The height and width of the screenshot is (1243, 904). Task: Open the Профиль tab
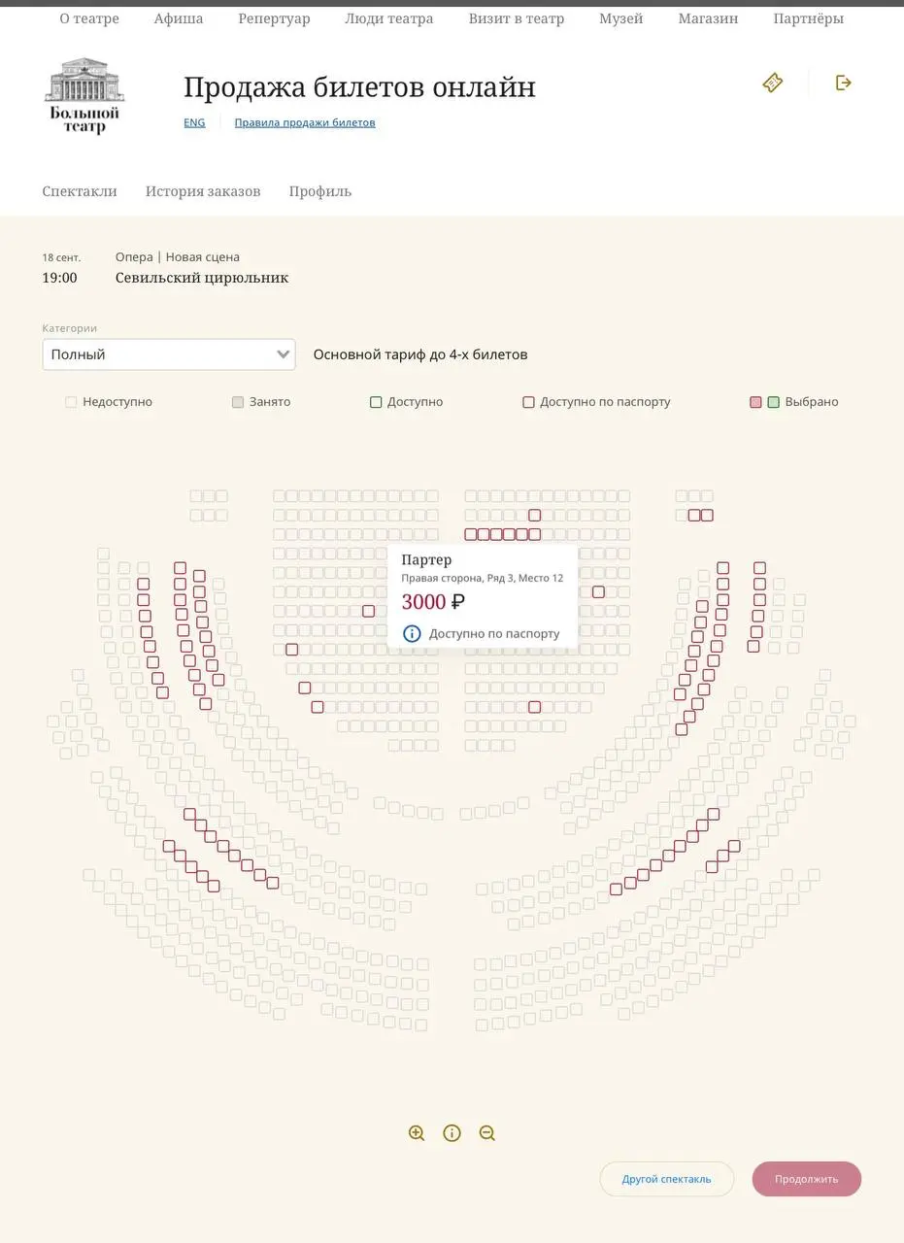[320, 191]
